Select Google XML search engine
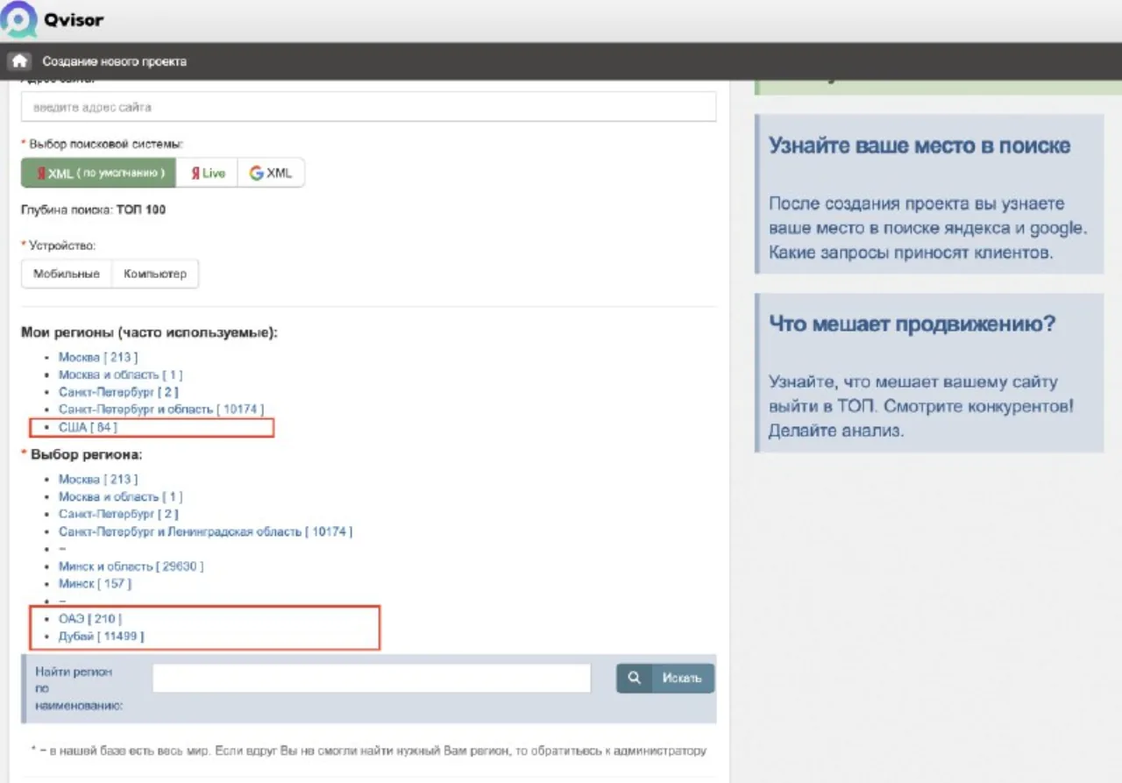The width and height of the screenshot is (1122, 783). [x=271, y=173]
